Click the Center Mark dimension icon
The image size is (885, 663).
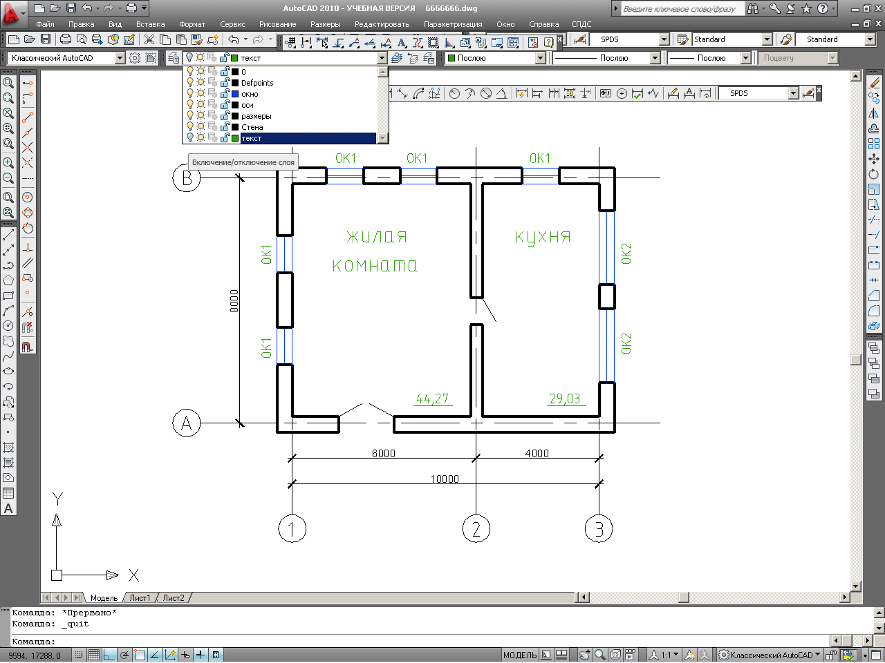[x=622, y=93]
